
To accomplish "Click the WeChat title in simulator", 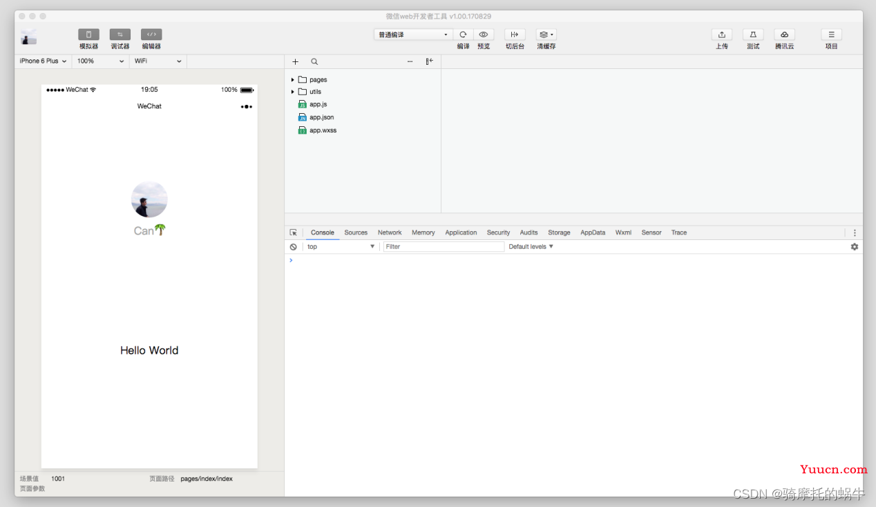I will click(x=149, y=106).
